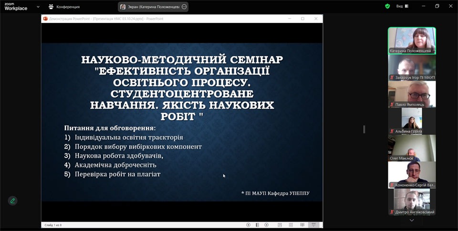458x231 pixels.
Task: Click the Zoom Workplace logo
Action: pyautogui.click(x=16, y=6)
